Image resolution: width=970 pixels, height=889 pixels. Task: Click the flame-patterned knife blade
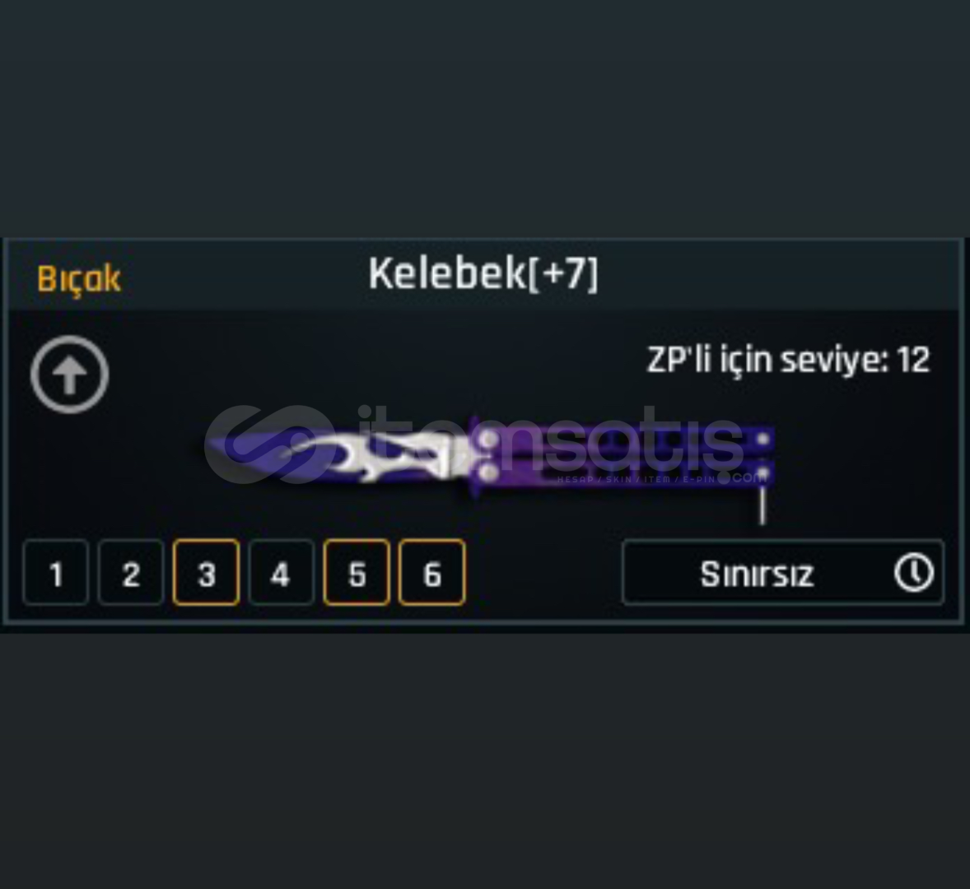pos(337,456)
